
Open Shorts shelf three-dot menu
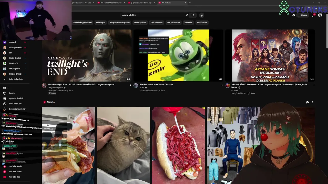[x=312, y=102]
